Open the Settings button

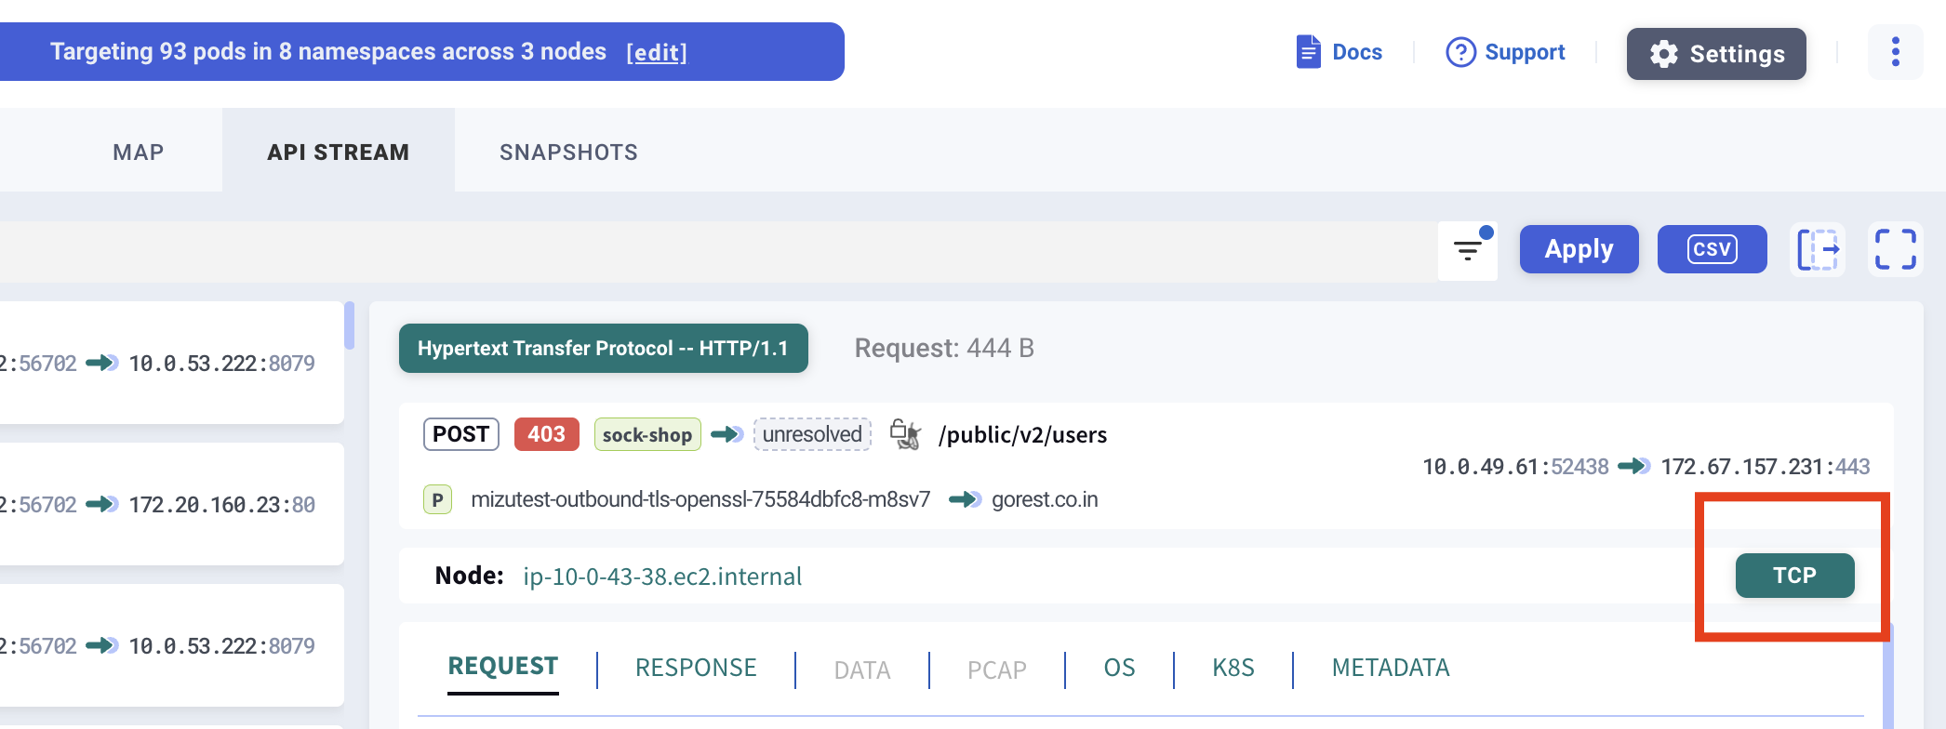1716,54
